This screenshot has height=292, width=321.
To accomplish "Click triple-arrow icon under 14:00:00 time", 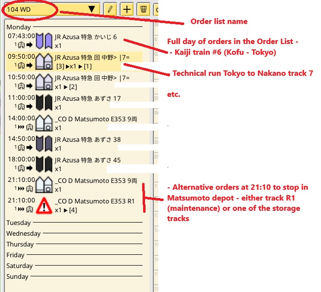I will [x=21, y=127].
